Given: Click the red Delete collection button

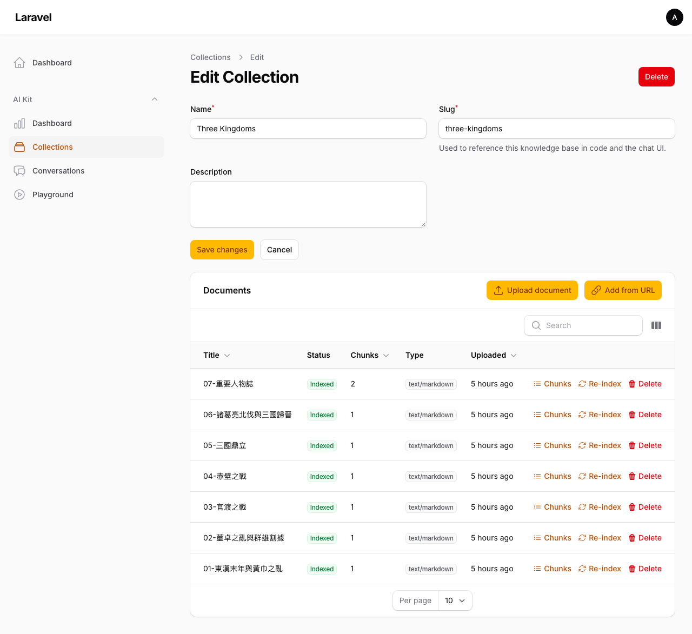Looking at the screenshot, I should tap(656, 77).
